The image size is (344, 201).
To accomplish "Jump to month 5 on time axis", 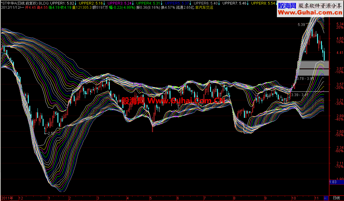I will (151, 198).
